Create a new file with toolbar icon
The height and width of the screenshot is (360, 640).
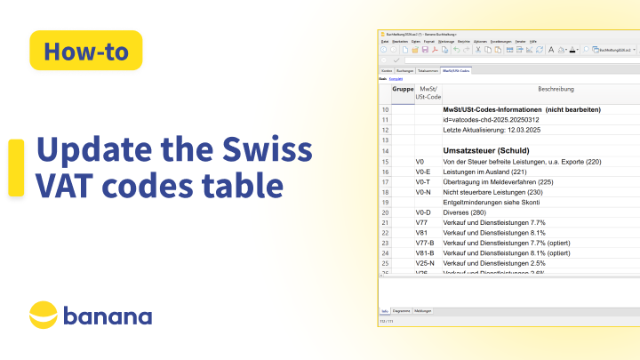[x=405, y=50]
